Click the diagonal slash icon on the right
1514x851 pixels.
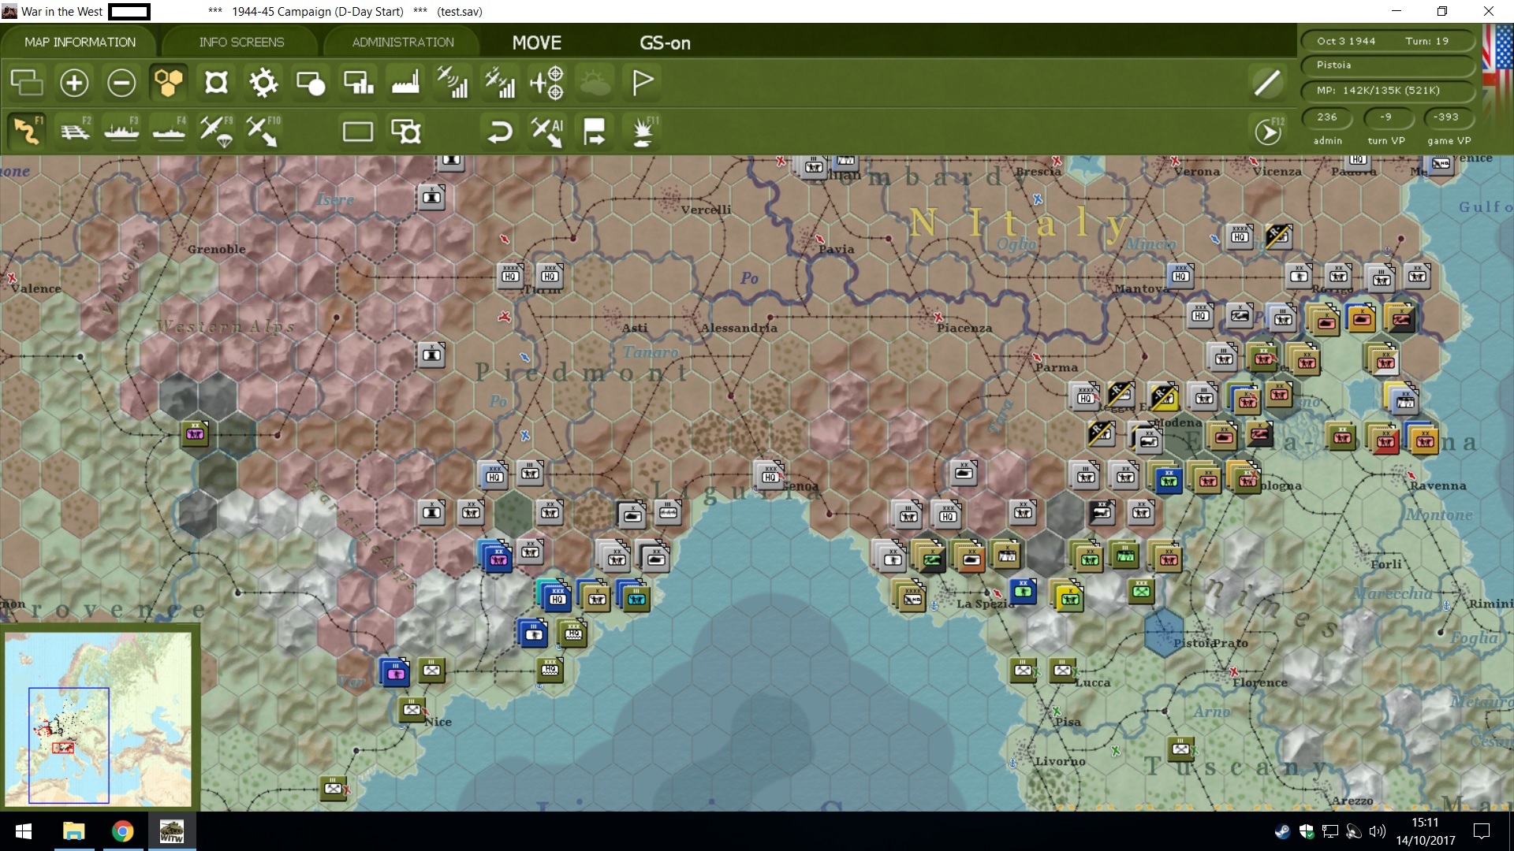point(1267,82)
